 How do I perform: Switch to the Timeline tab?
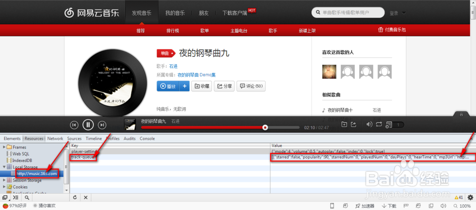(x=93, y=138)
